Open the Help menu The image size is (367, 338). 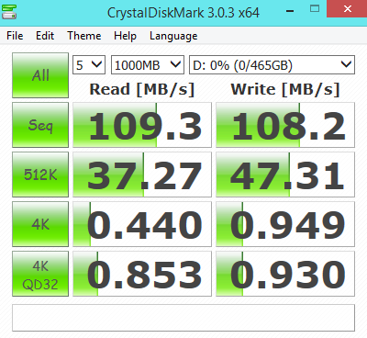(x=125, y=36)
